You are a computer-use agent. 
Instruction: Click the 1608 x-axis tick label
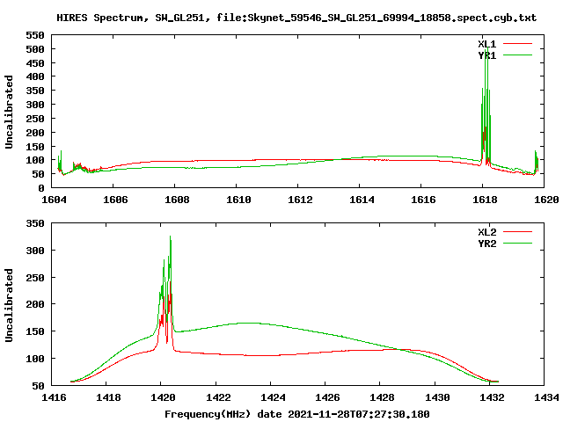[x=177, y=200]
